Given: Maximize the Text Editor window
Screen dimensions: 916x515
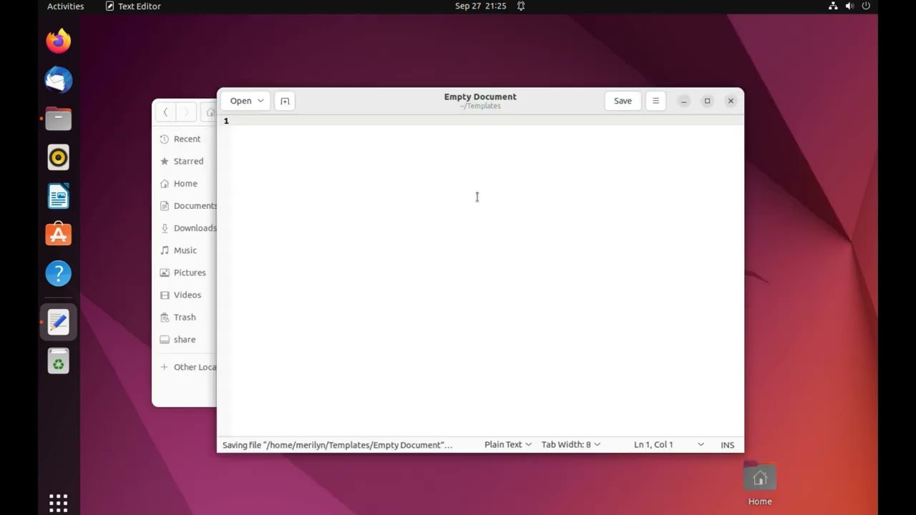Looking at the screenshot, I should click(707, 101).
